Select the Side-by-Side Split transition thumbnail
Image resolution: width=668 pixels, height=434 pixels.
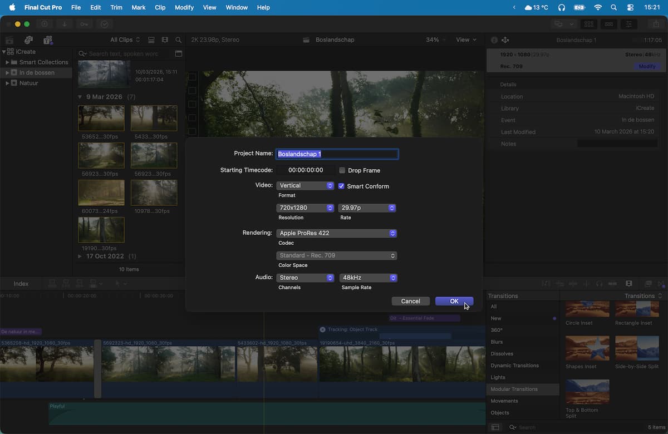[x=637, y=348]
